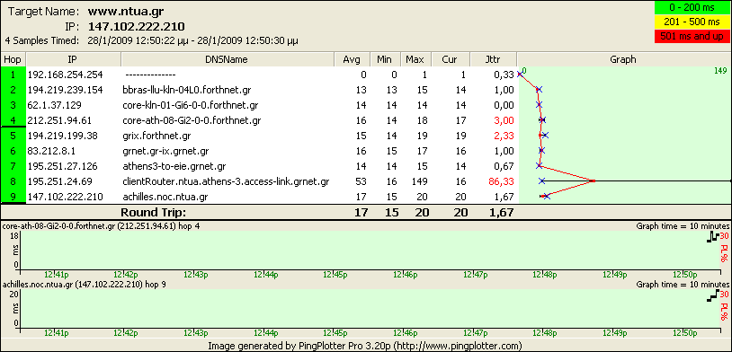Select hop 9 green cell

coord(13,197)
